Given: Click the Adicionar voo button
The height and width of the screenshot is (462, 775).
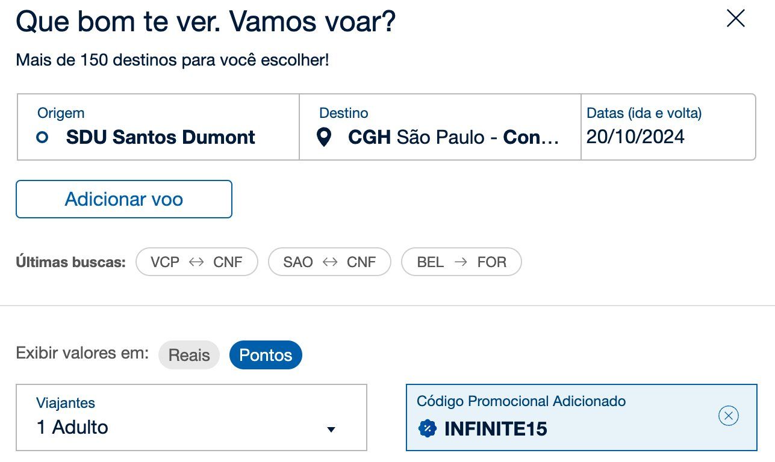Looking at the screenshot, I should coord(124,199).
